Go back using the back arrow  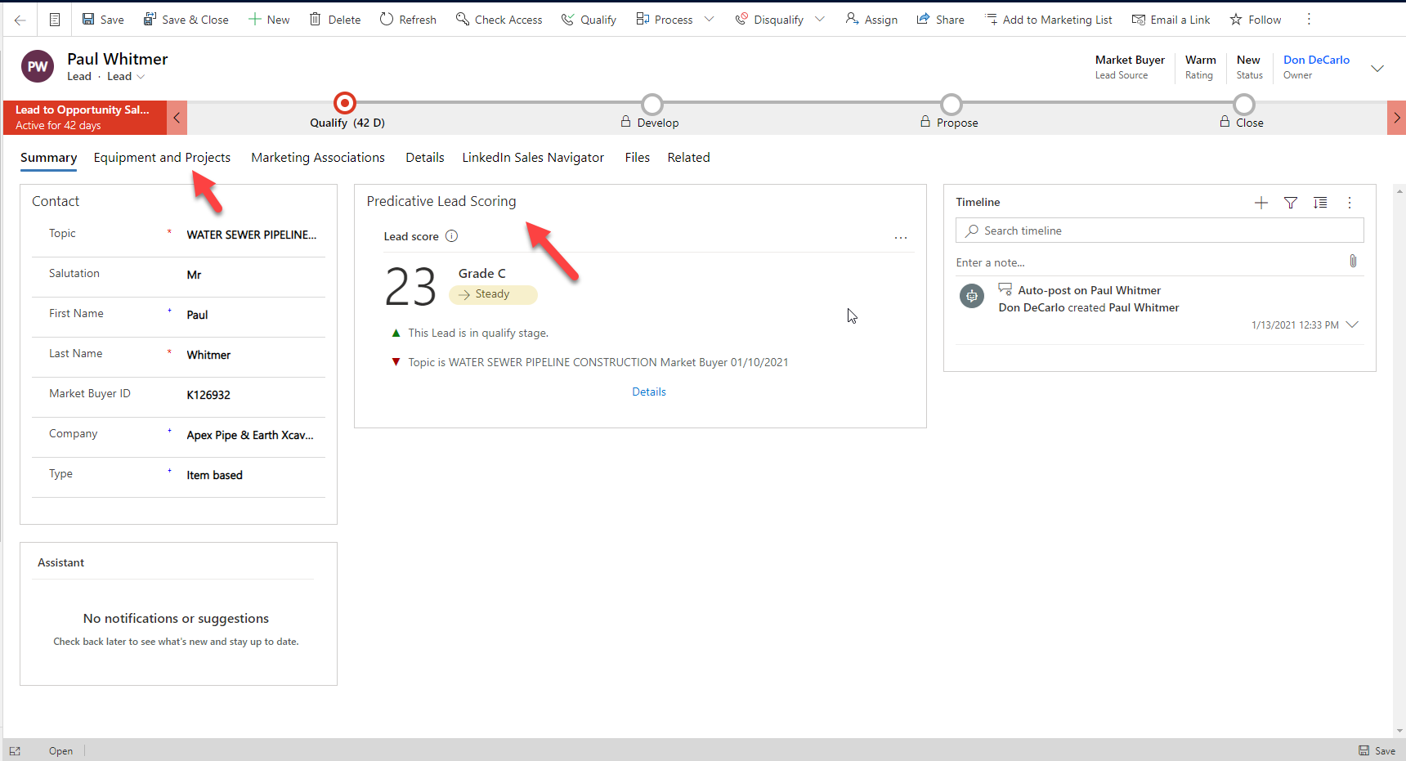coord(20,20)
